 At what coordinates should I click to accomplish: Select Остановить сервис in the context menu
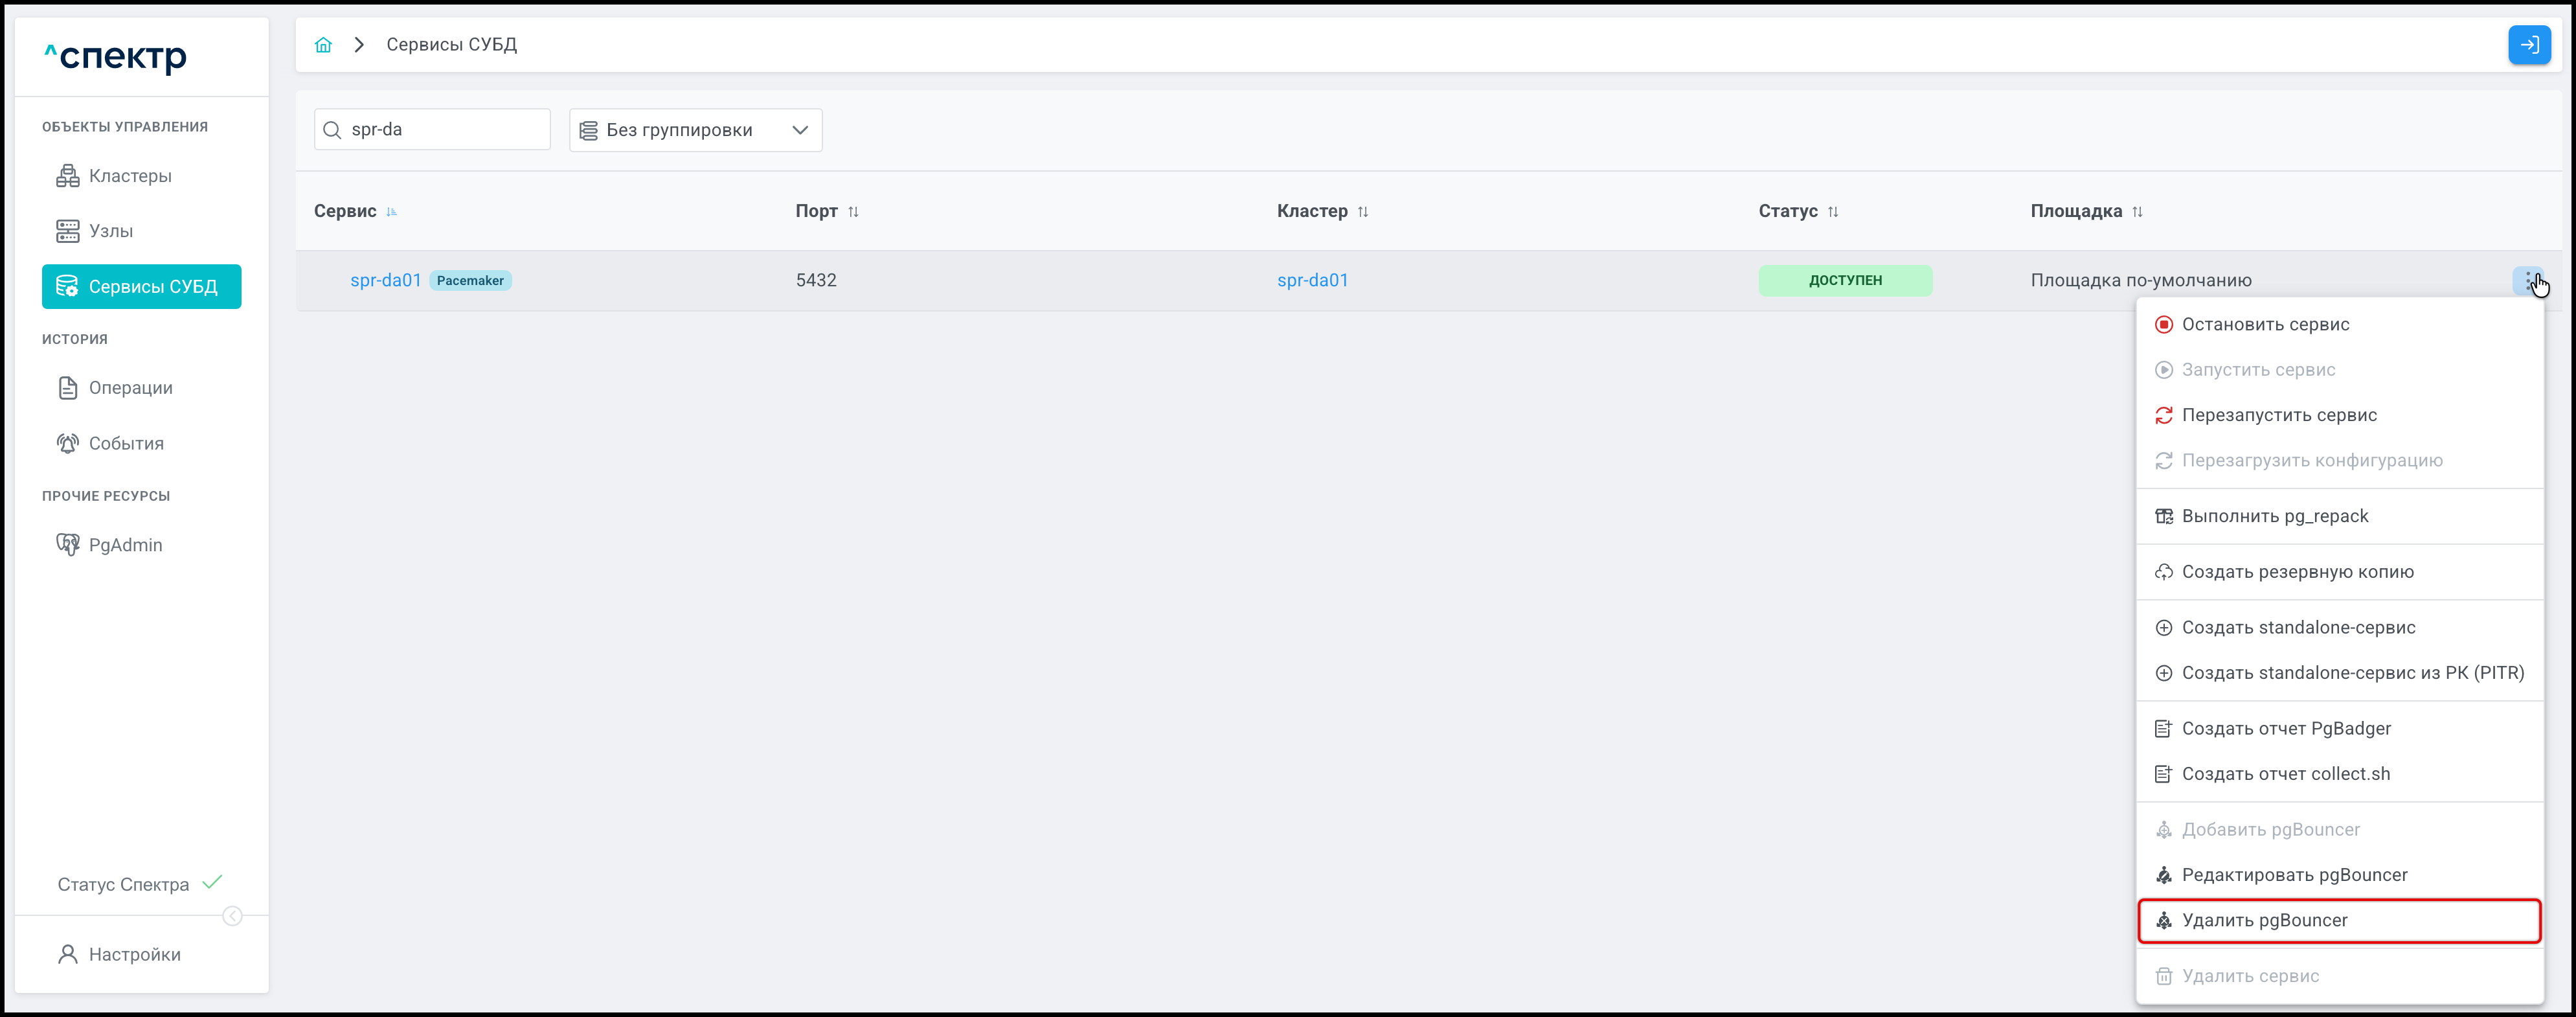[x=2265, y=324]
